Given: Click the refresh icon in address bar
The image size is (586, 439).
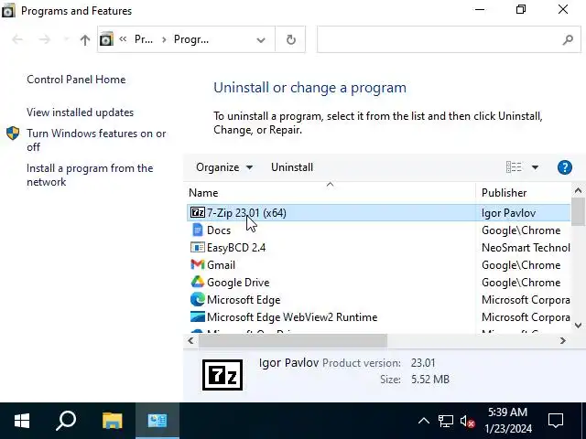Looking at the screenshot, I should click(x=291, y=39).
